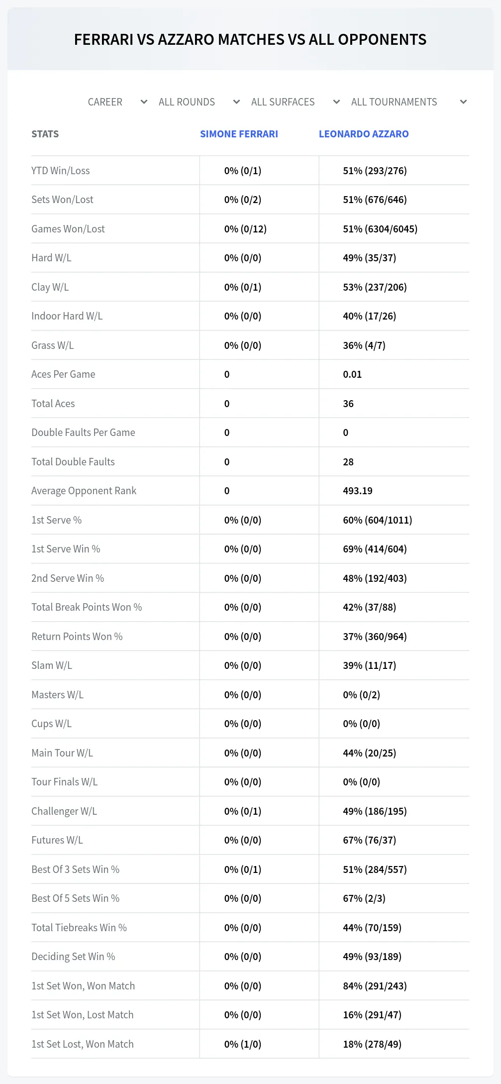Viewport: 501px width, 1084px height.
Task: Open Simone Ferrari player link
Action: tap(239, 134)
